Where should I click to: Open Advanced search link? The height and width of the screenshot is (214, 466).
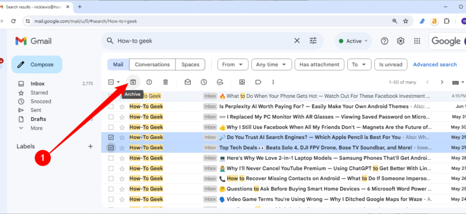435,64
